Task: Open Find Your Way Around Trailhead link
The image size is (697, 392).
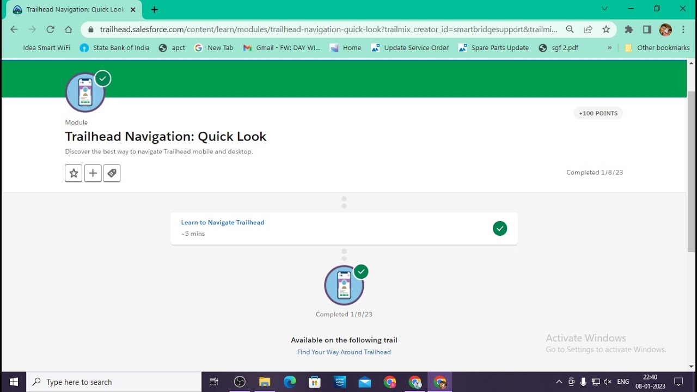Action: tap(344, 352)
